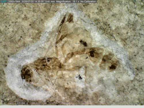The height and width of the screenshot is (108, 144).
Task: Click the Magnification: 19.1 x text
Action: [67, 1]
